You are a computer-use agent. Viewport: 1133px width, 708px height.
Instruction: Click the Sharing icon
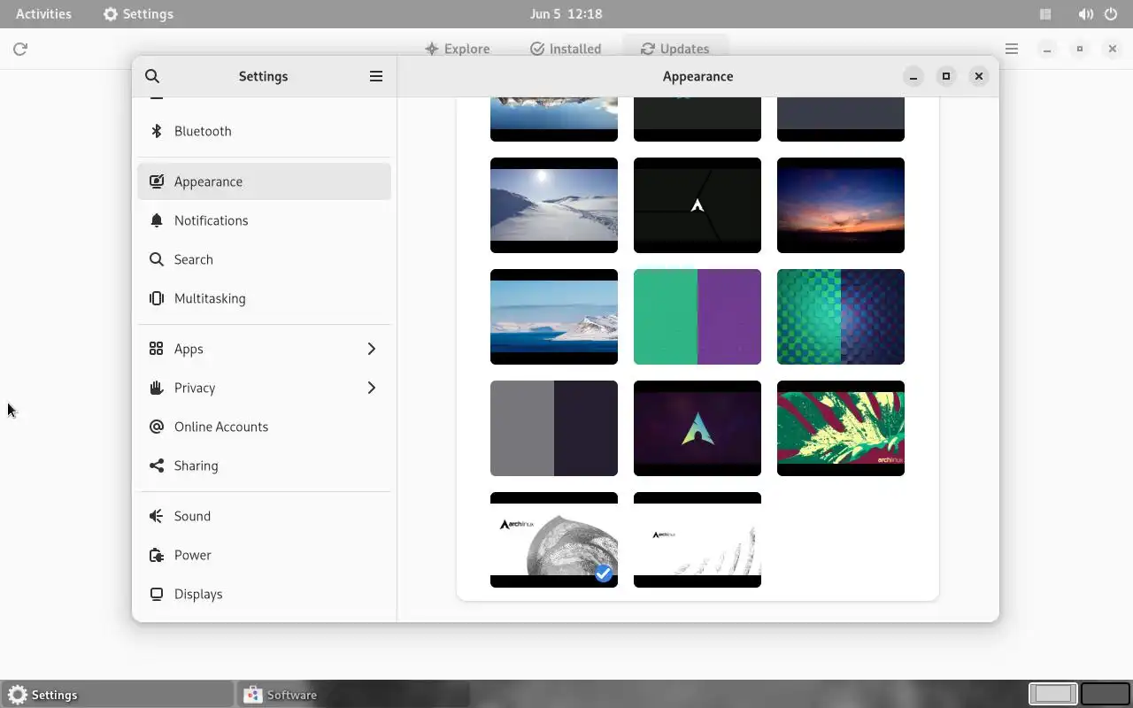[157, 466]
